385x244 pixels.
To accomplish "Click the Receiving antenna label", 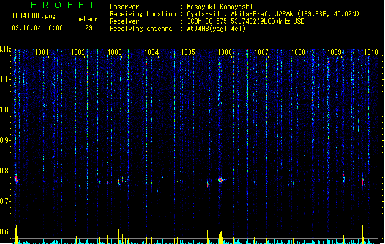I will 141,29.
